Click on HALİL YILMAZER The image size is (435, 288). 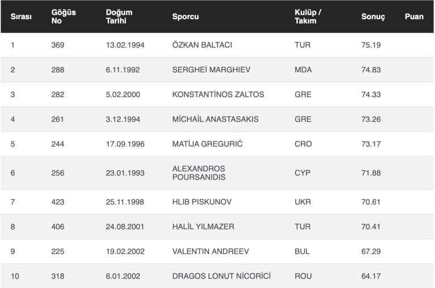(203, 227)
